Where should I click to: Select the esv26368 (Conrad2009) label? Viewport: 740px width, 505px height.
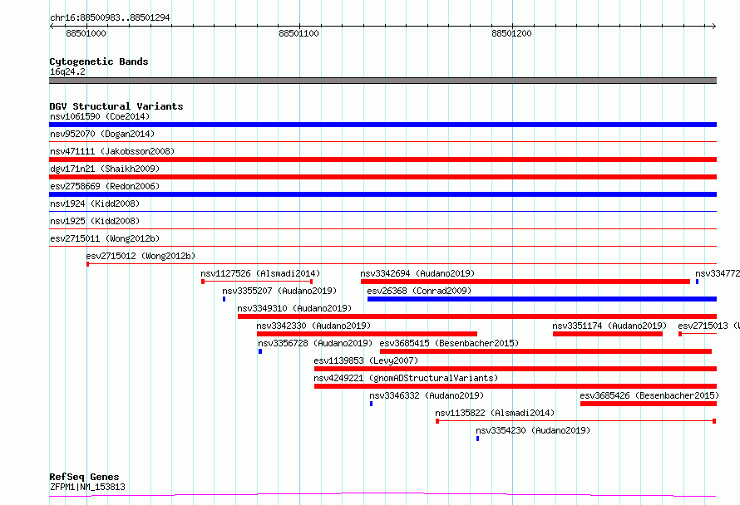pyautogui.click(x=419, y=291)
